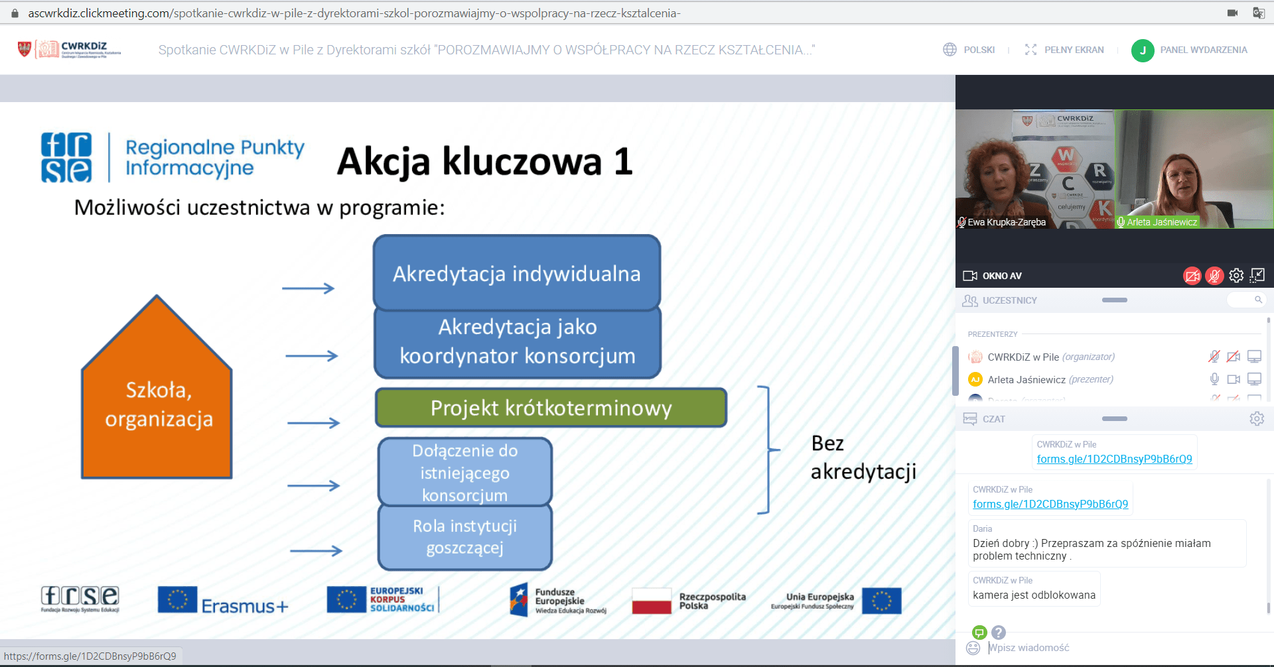Switch to question mode with question mark icon
The image size is (1274, 667).
[x=999, y=633]
